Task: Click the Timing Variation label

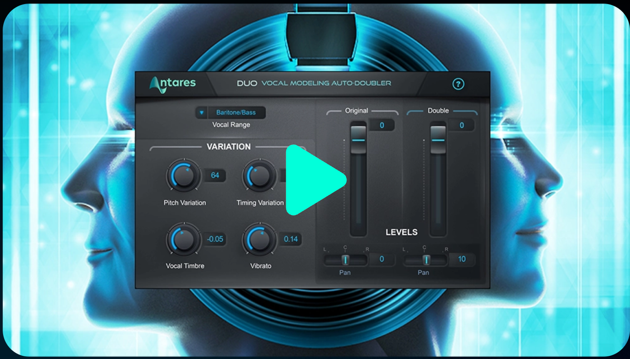Action: click(x=260, y=203)
